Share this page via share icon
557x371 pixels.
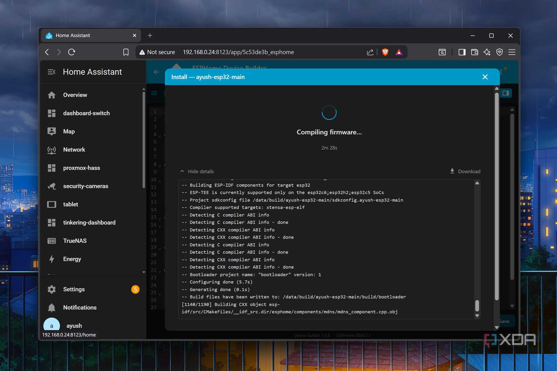click(x=370, y=52)
